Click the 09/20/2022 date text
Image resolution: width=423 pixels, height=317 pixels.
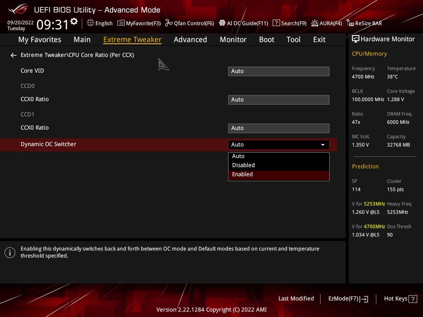pos(21,23)
